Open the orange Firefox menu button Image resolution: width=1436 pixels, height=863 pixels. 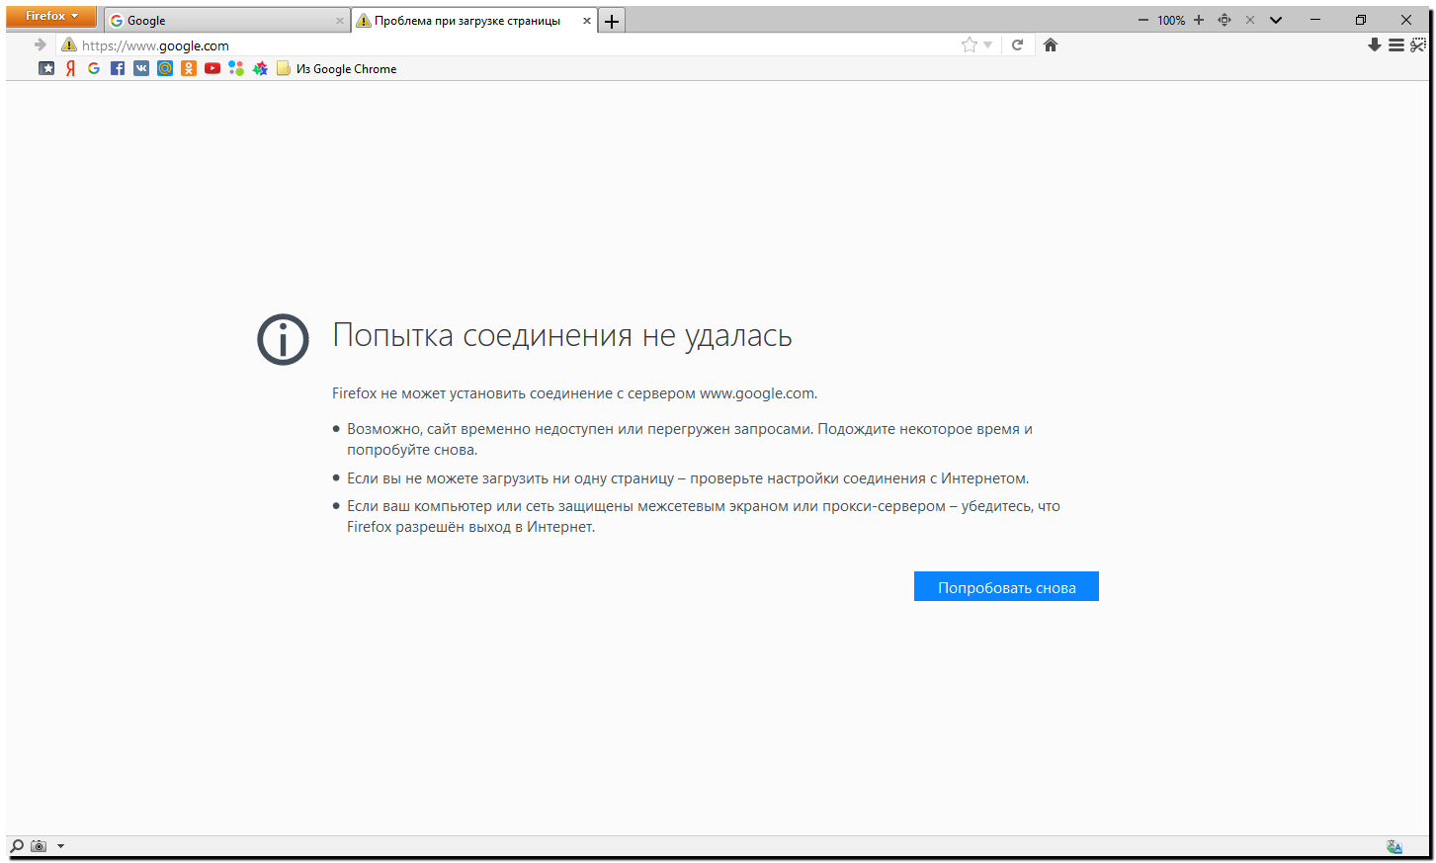(x=51, y=17)
